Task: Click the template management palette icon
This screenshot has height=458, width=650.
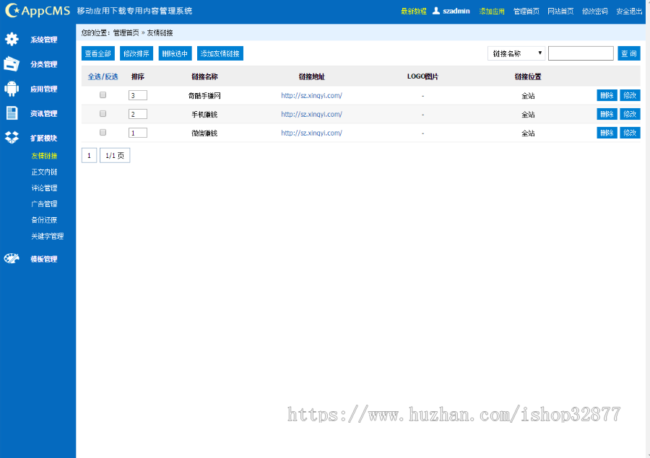Action: point(12,258)
